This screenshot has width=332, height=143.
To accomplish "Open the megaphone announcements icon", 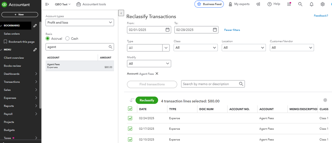I will [x=258, y=4].
